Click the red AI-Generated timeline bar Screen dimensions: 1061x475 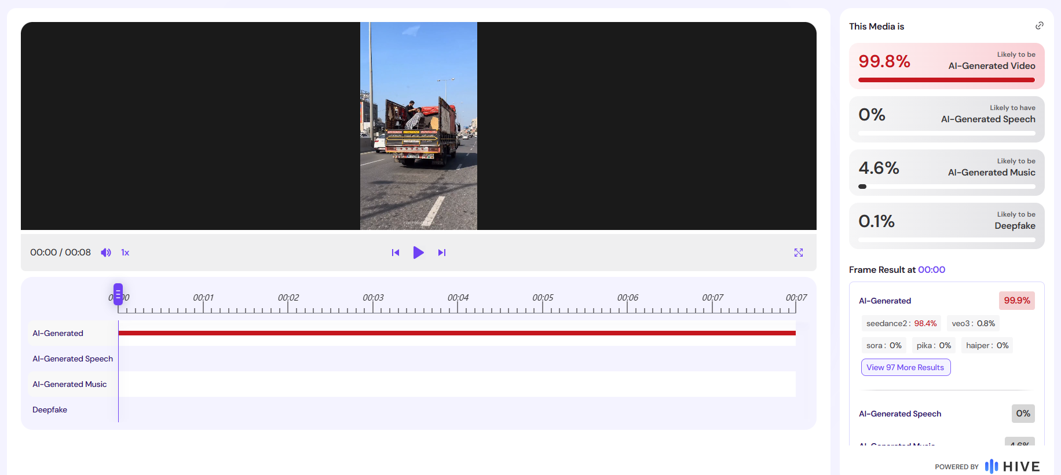(x=457, y=333)
